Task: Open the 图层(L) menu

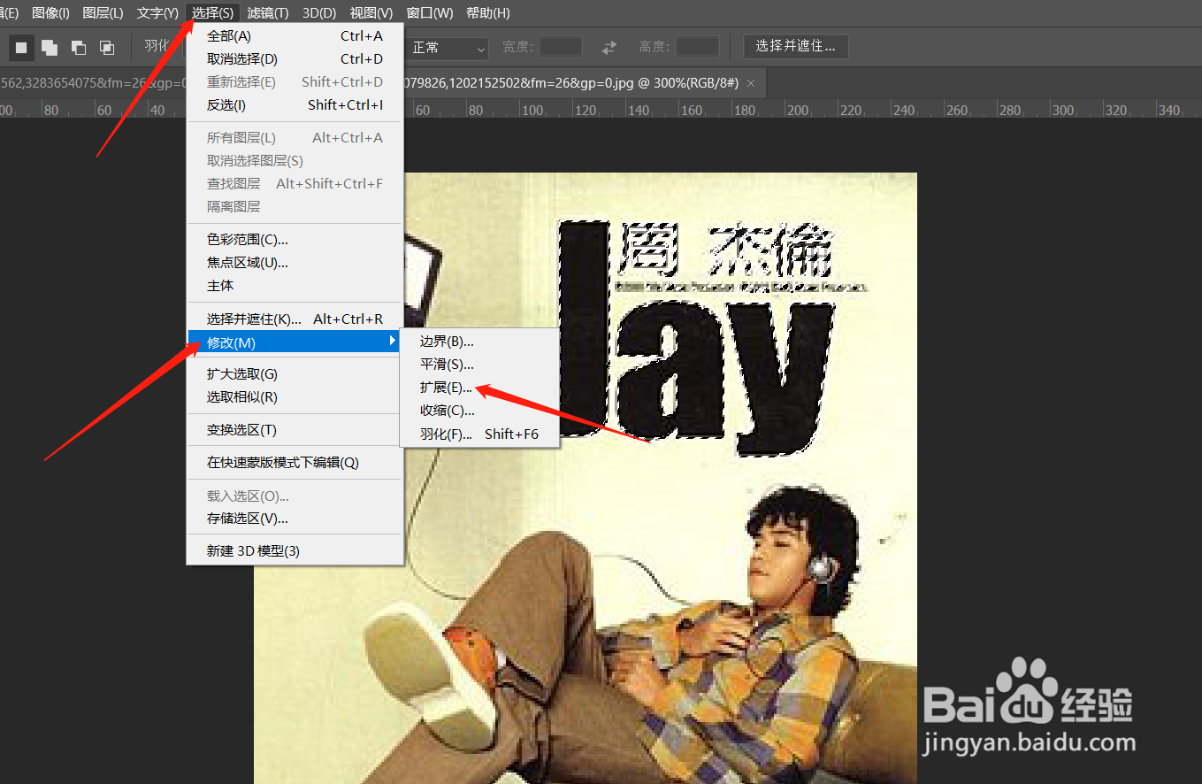Action: pyautogui.click(x=103, y=13)
